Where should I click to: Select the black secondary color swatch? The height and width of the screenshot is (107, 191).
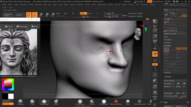[5, 96]
